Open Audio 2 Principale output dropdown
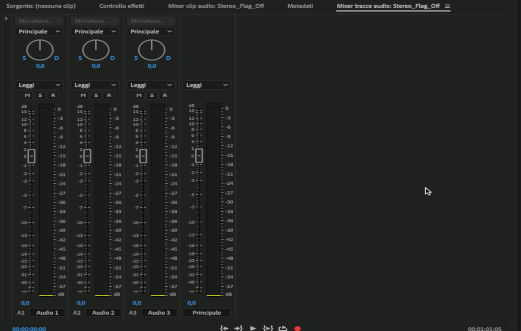521x331 pixels. pyautogui.click(x=95, y=32)
